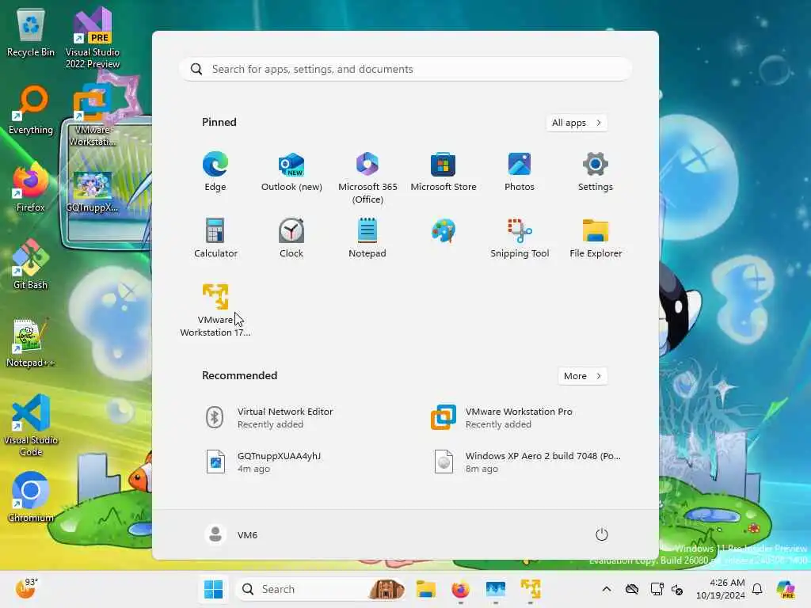Open clock and date flyout
Screen dimensions: 811x608
(x=720, y=589)
